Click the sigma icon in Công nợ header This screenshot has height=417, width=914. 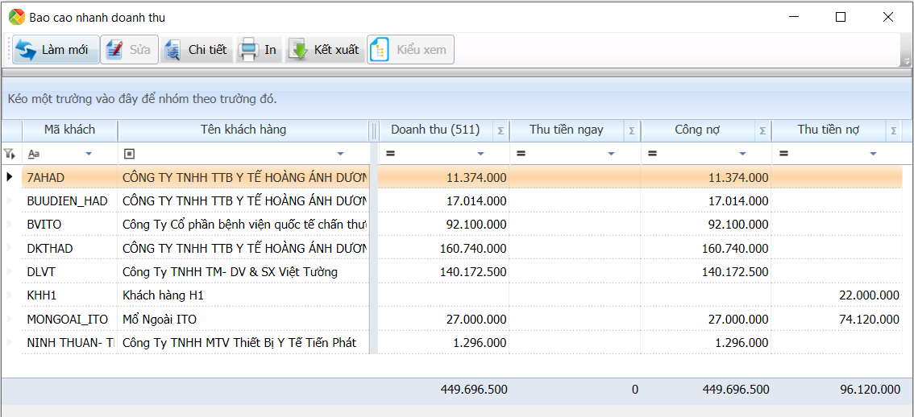coord(762,130)
